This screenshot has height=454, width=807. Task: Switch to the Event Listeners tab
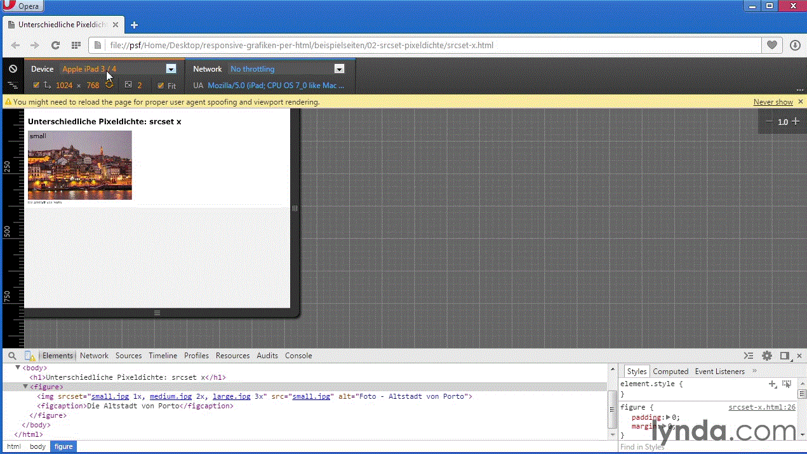coord(720,372)
